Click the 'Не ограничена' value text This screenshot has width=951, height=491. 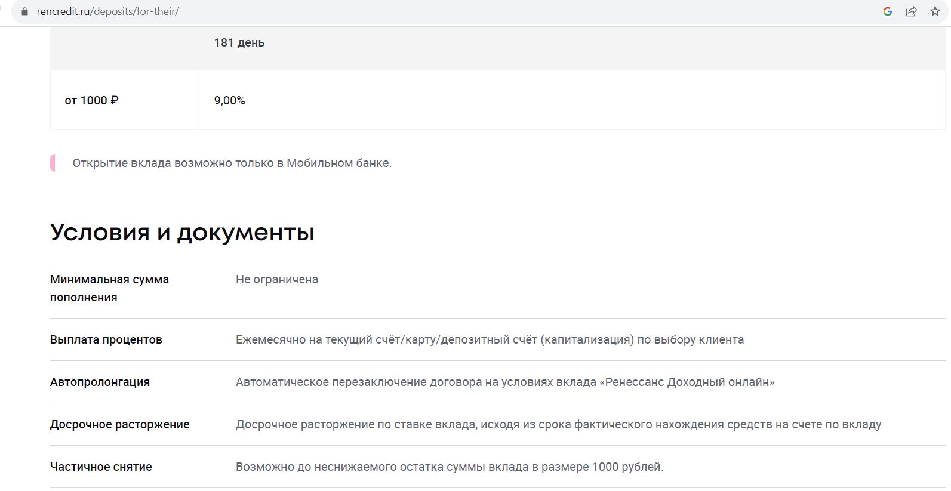click(x=277, y=279)
